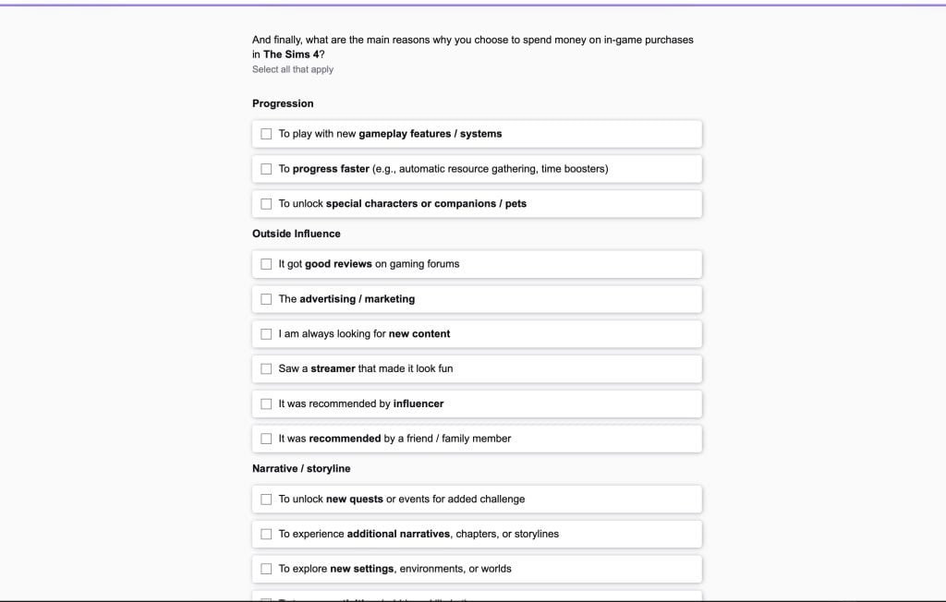Image resolution: width=946 pixels, height=602 pixels.
Task: Click the partially visible checkbox below 'new settings'
Action: click(x=266, y=598)
